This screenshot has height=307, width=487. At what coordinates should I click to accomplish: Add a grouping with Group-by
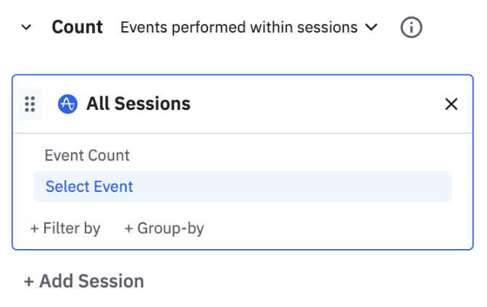pyautogui.click(x=164, y=228)
